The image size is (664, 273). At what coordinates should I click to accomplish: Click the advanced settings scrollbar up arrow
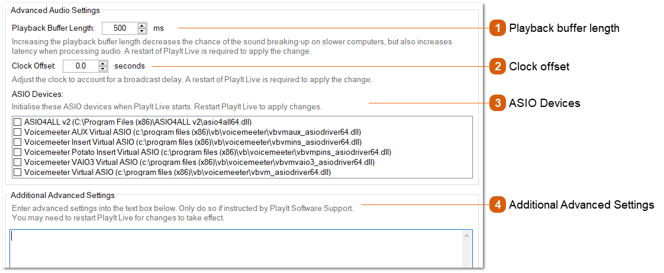[467, 236]
